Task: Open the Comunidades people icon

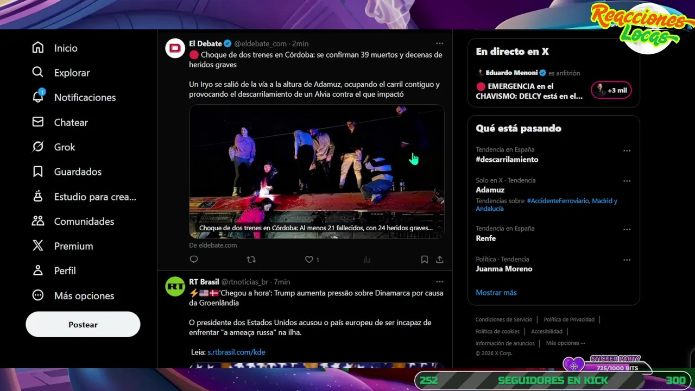Action: coord(37,221)
